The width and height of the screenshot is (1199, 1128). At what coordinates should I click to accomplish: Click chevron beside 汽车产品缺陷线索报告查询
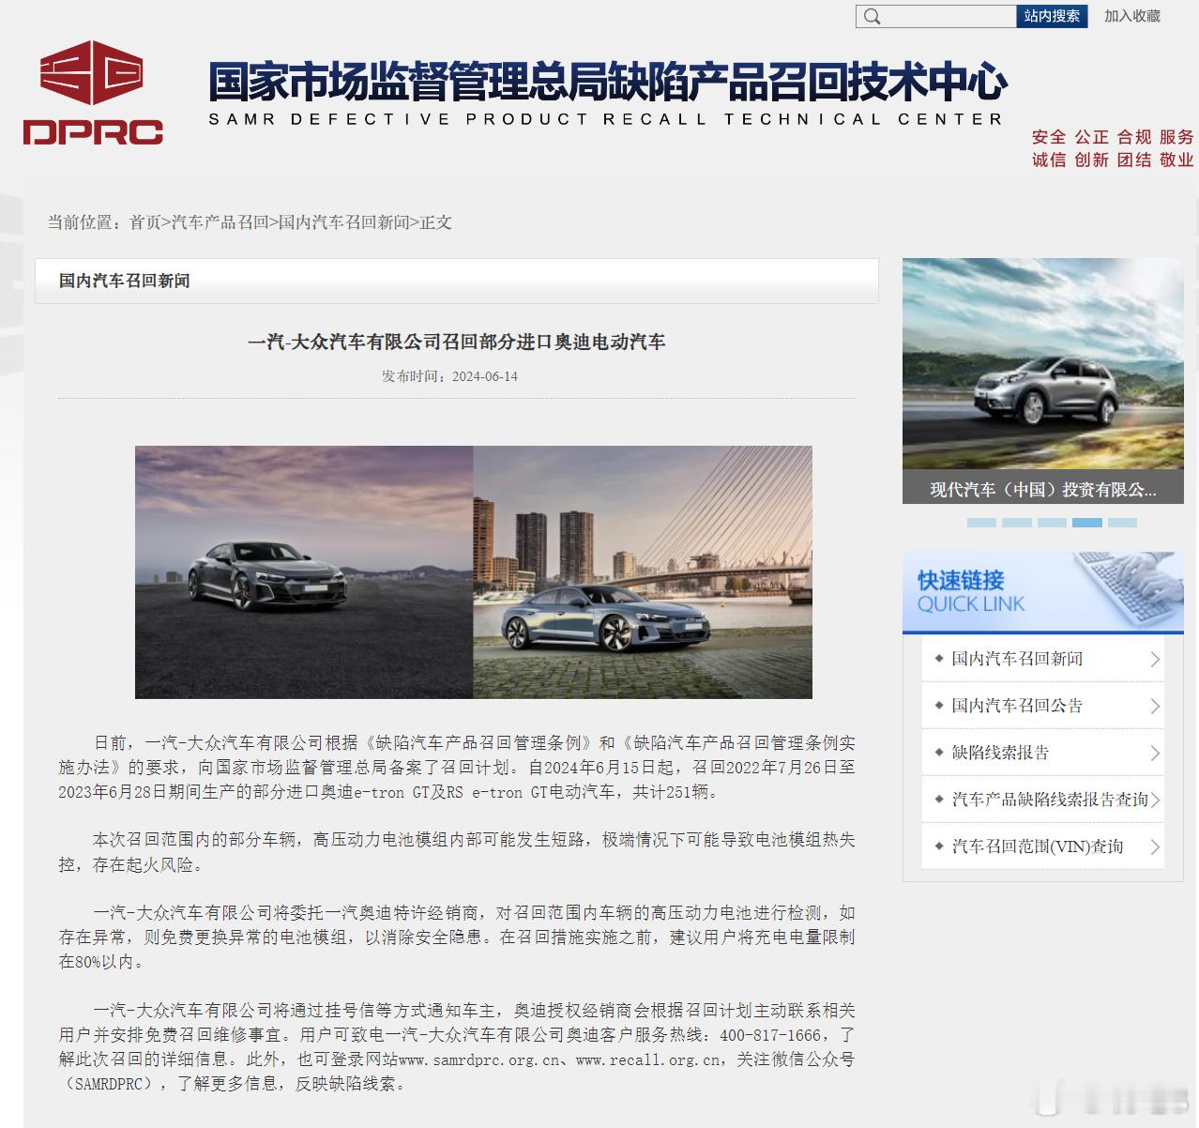[1155, 800]
